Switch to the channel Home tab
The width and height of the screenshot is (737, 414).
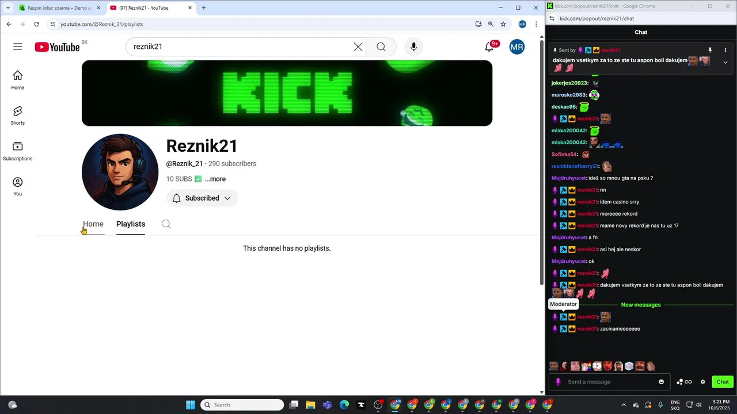click(93, 224)
